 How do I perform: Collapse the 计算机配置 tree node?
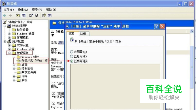[5, 26]
